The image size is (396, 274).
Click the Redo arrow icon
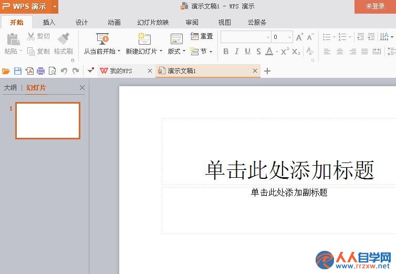tap(76, 71)
